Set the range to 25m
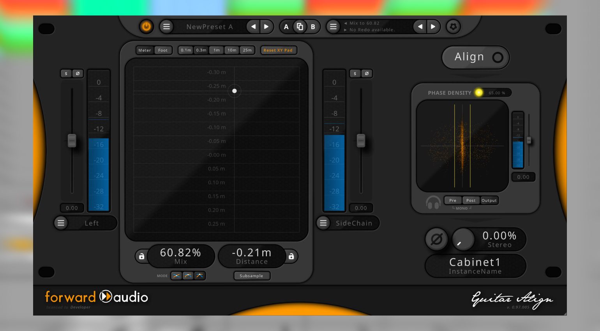 (x=247, y=50)
